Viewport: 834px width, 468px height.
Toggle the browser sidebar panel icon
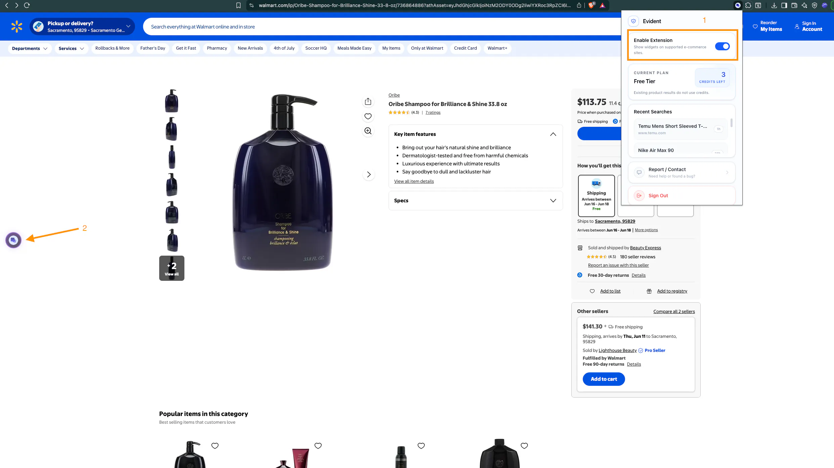pyautogui.click(x=784, y=5)
